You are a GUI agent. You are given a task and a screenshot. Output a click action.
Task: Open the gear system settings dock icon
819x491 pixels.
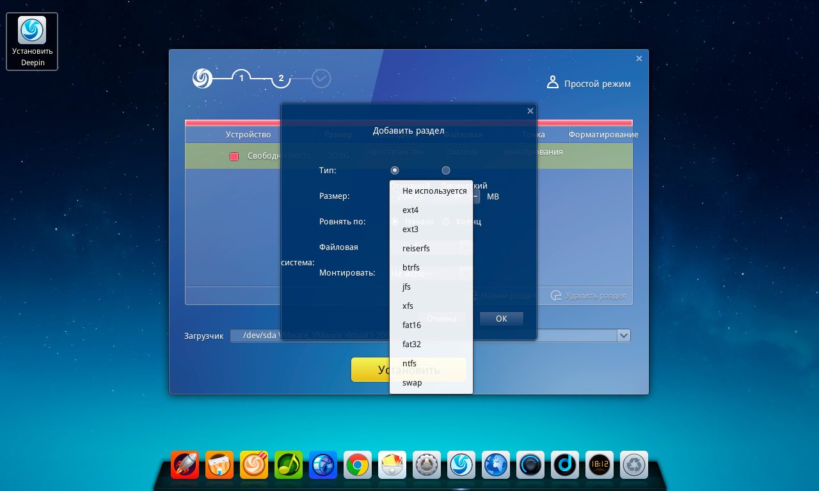427,465
